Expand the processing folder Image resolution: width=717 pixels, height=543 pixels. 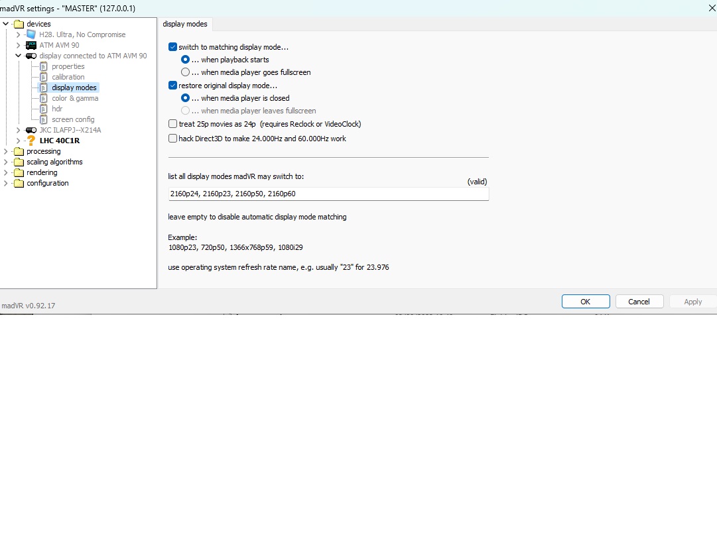tap(5, 151)
